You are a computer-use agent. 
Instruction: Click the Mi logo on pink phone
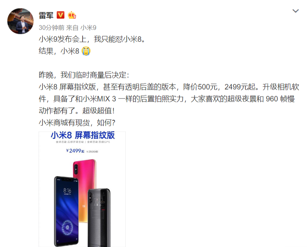[x=84, y=206]
